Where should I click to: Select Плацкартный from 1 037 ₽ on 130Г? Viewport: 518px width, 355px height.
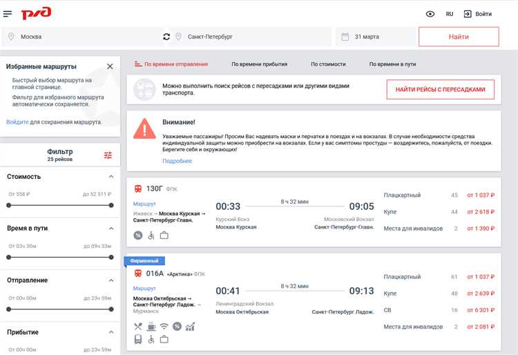pos(439,195)
